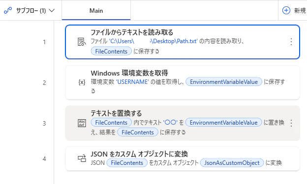Click EnvironmentVariableValue variable in step 2
Image resolution: width=307 pixels, height=184 pixels.
(224, 82)
